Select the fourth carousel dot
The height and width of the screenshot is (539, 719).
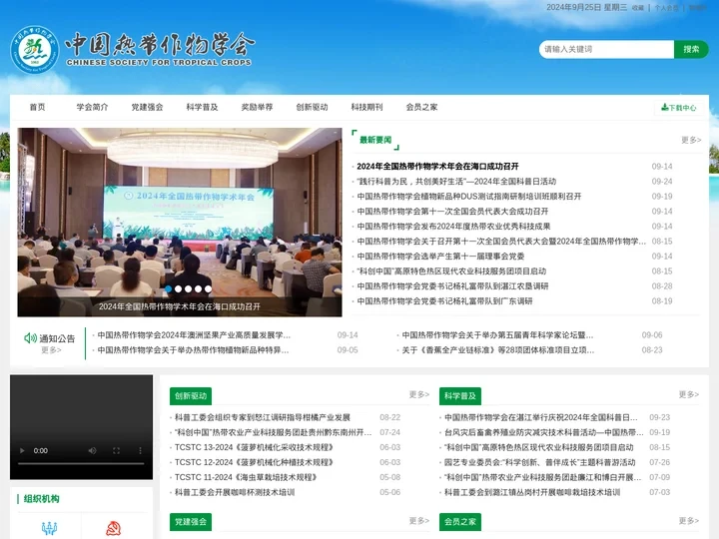pyautogui.click(x=198, y=288)
